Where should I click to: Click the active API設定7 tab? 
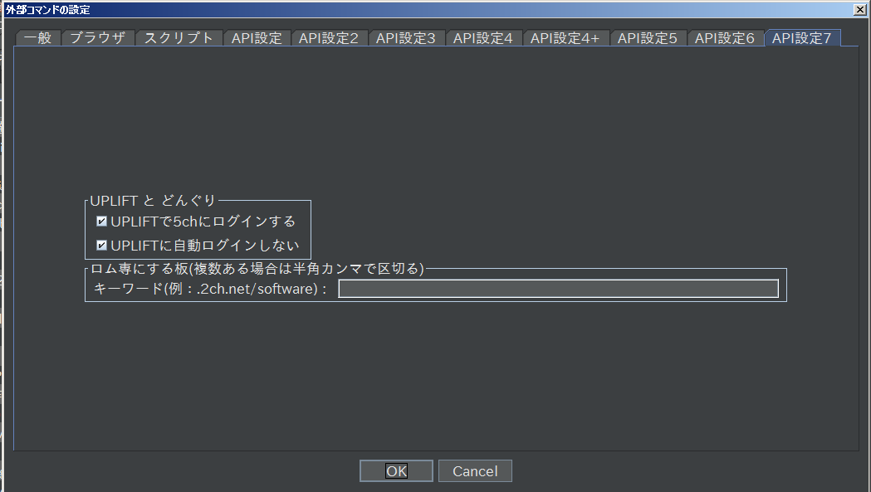click(x=802, y=38)
